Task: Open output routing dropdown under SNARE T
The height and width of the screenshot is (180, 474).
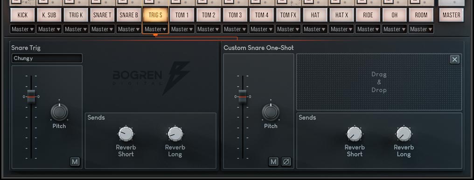Action: (103, 29)
